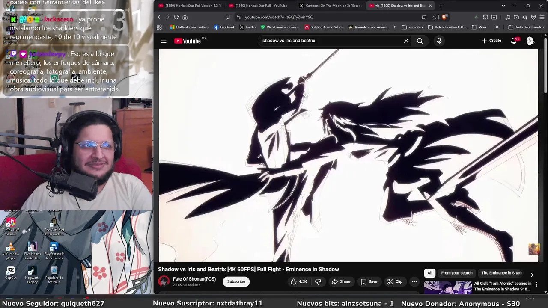Open the tab search dropdown chevron
Image resolution: width=548 pixels, height=308 pixels.
pyautogui.click(x=503, y=6)
